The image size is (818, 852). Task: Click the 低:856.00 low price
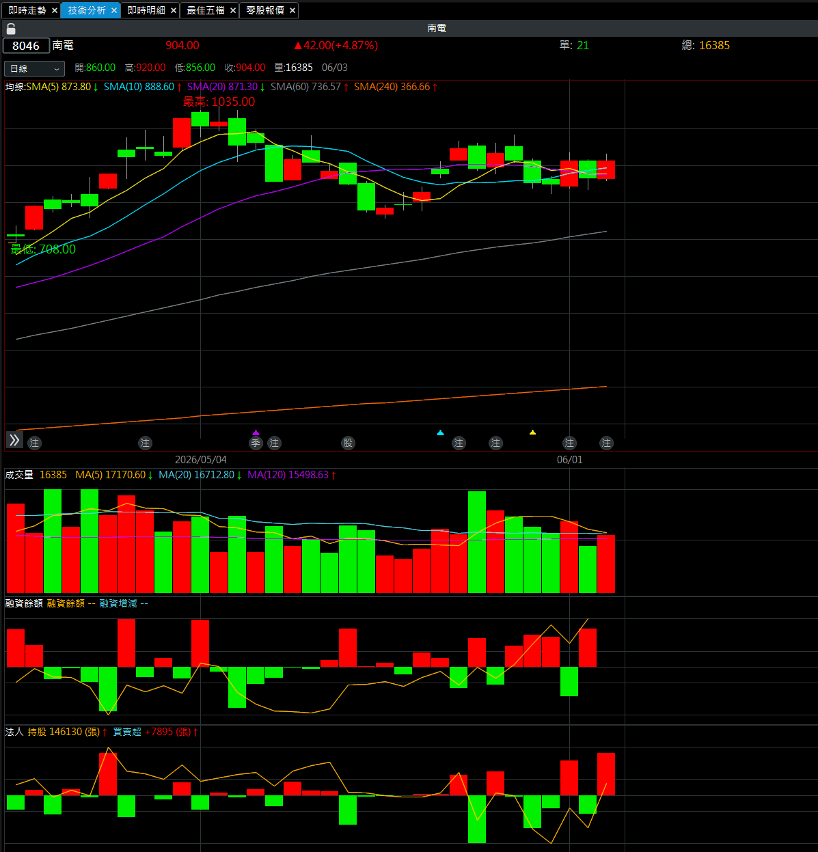[x=195, y=68]
